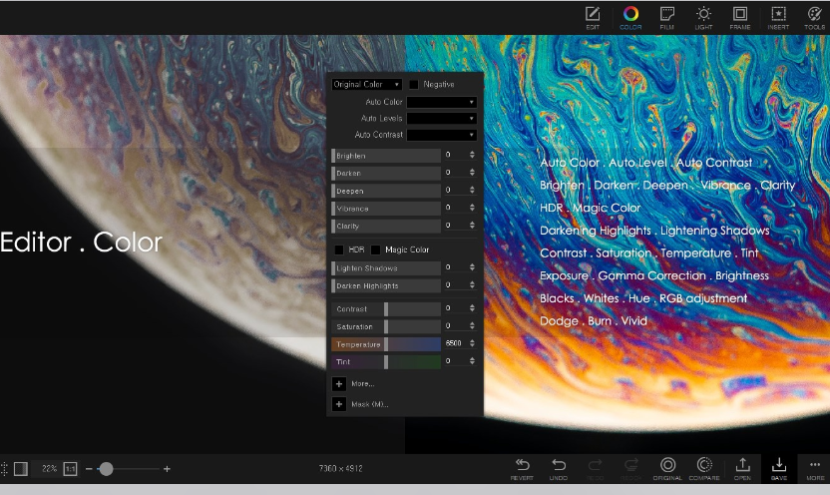The height and width of the screenshot is (495, 830).
Task: Open the Tools tab with palette icon
Action: coord(814,18)
